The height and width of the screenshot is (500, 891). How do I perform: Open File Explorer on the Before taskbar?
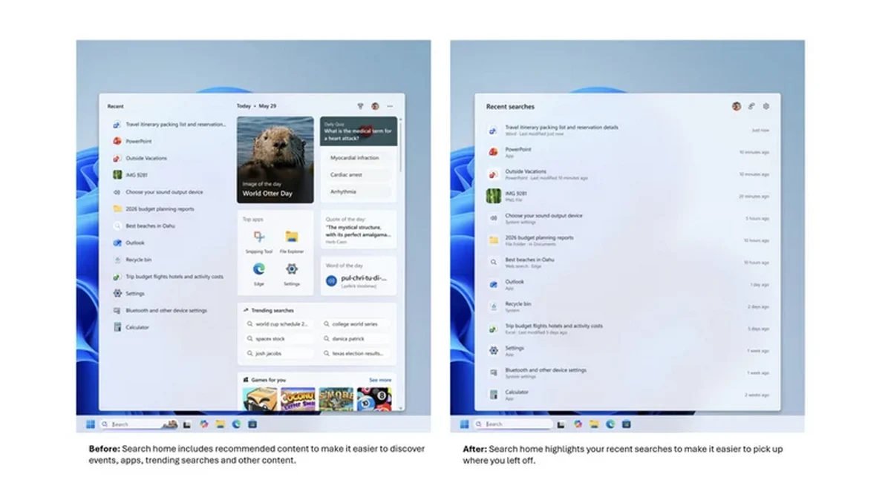point(220,424)
